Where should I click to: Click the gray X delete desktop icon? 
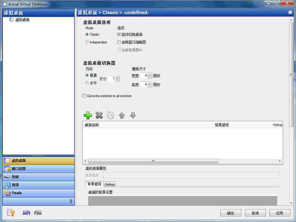point(99,115)
